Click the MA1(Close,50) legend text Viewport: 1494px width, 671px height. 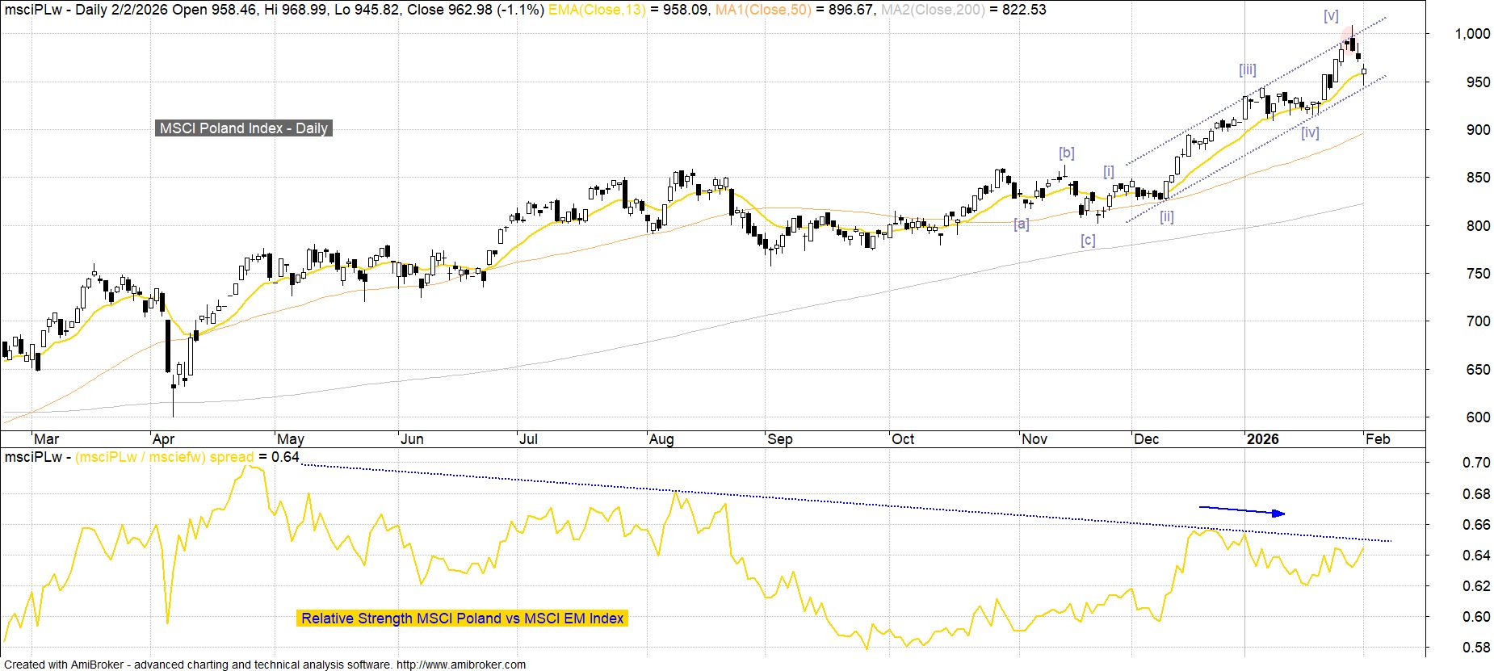tap(763, 10)
